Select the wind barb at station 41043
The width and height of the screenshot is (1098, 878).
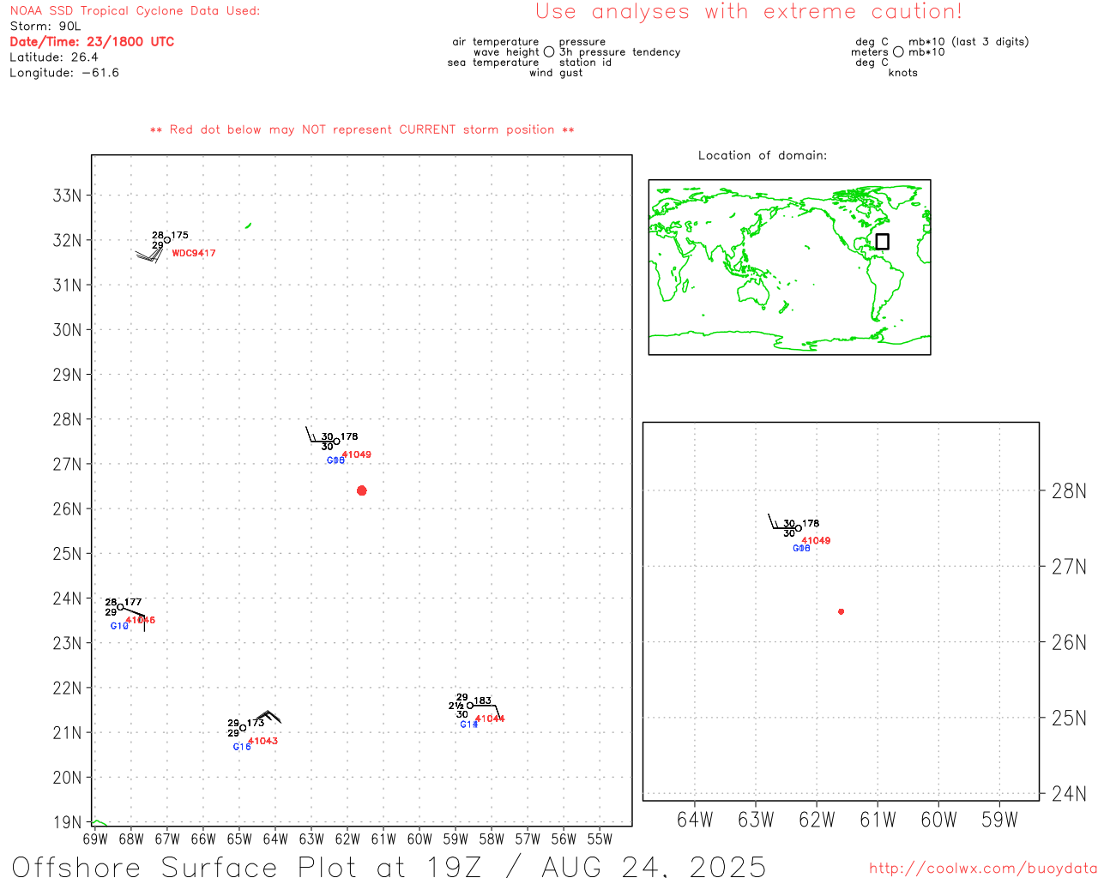267,718
